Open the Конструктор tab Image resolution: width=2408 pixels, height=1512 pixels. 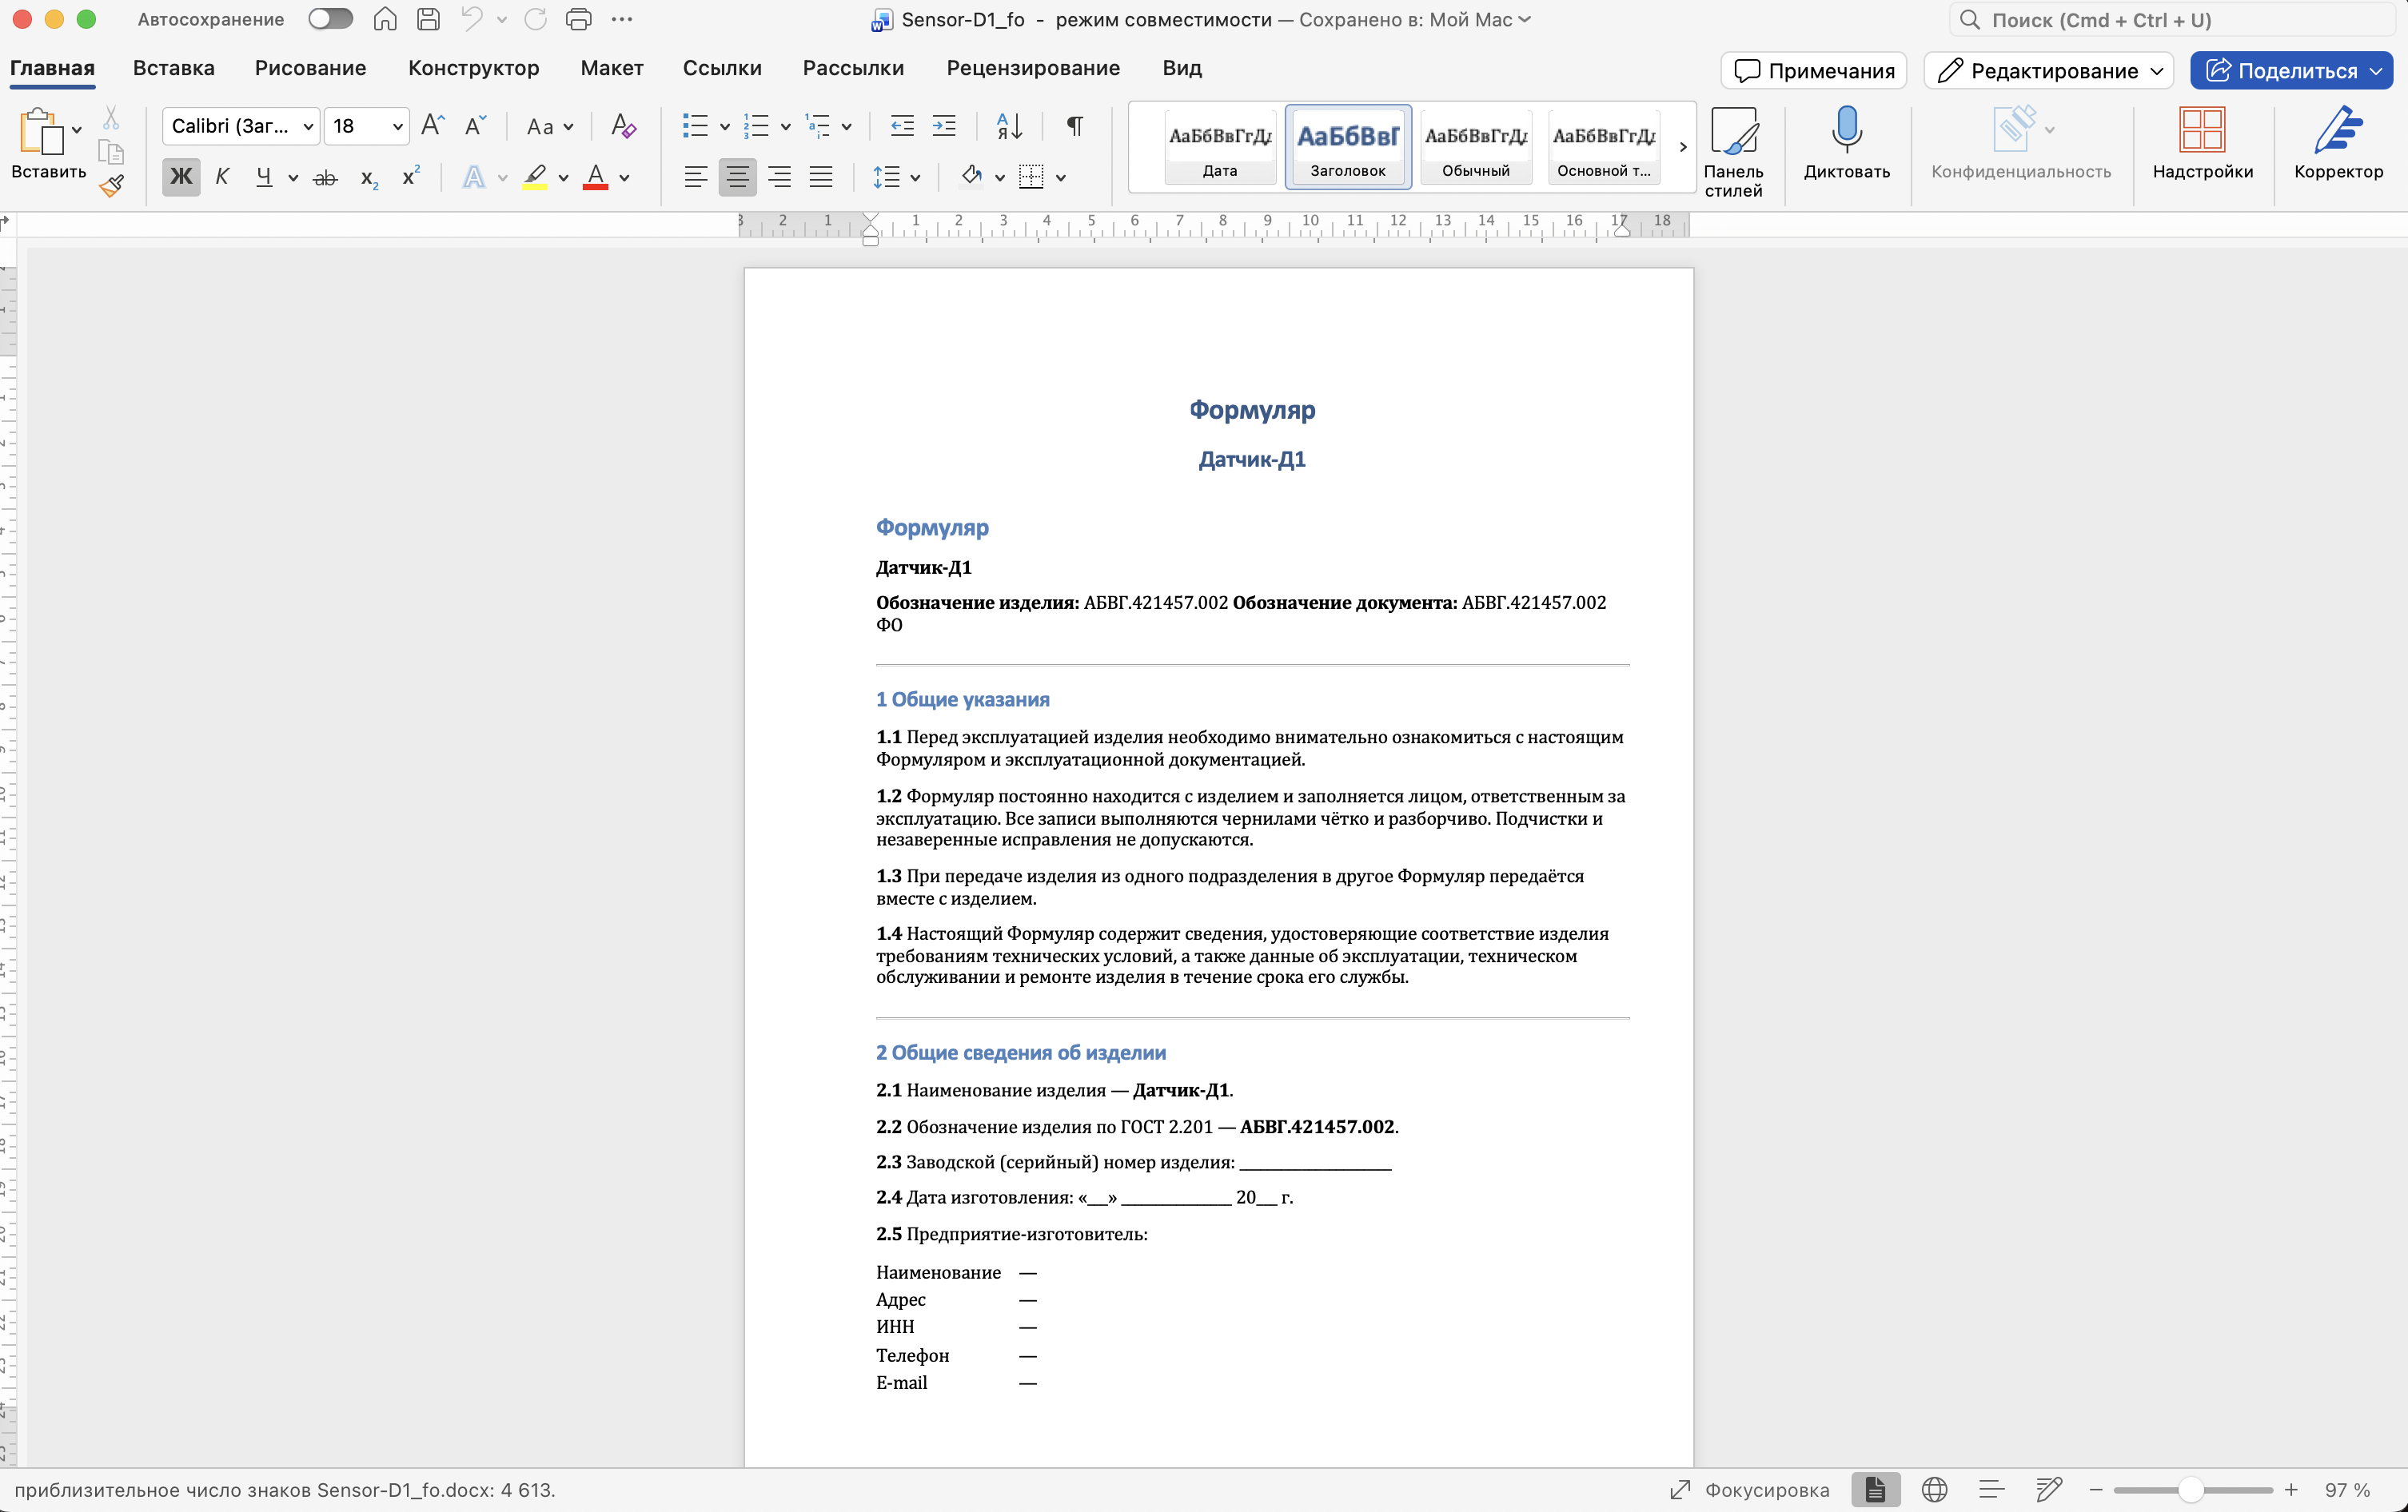point(473,68)
